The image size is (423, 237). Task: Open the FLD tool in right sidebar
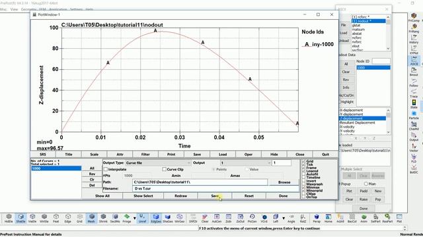414,158
